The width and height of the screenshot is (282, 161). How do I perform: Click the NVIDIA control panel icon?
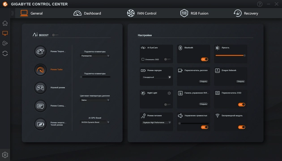coord(180,93)
